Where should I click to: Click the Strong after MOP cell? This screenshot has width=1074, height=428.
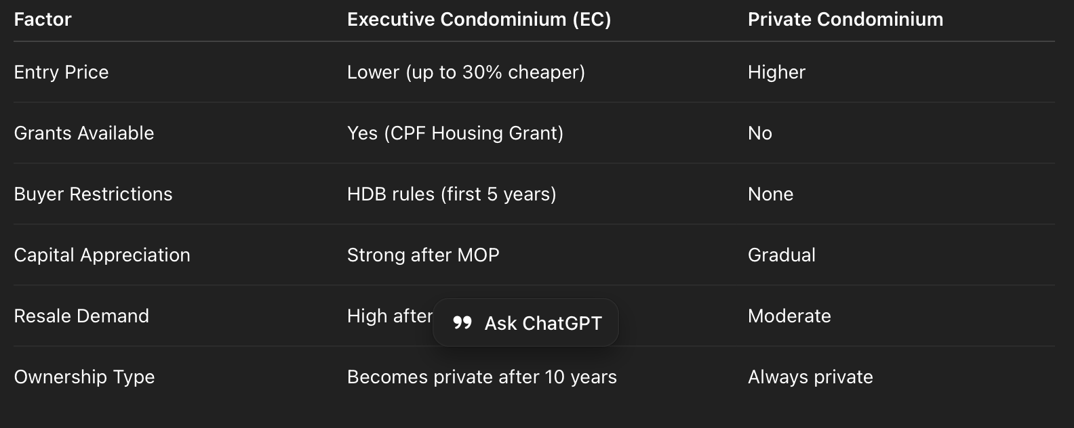pyautogui.click(x=423, y=255)
